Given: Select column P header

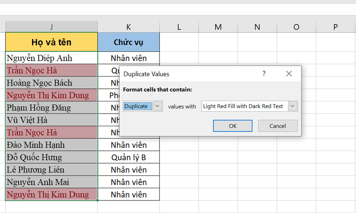Looking at the screenshot, I should click(336, 27).
